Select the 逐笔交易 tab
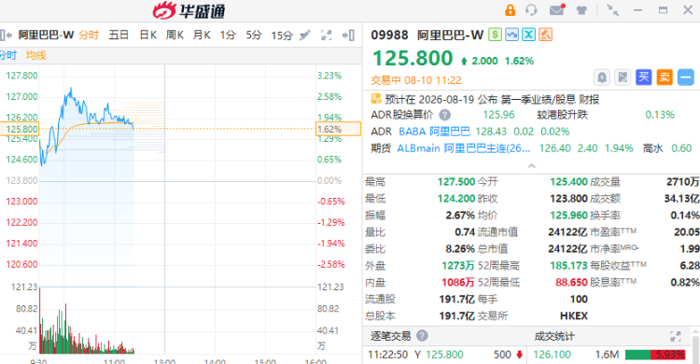Viewport: 700px width, 364px height. (391, 336)
